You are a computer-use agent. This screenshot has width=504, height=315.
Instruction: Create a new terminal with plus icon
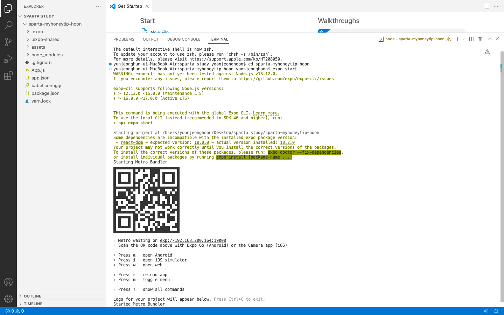pyautogui.click(x=457, y=39)
